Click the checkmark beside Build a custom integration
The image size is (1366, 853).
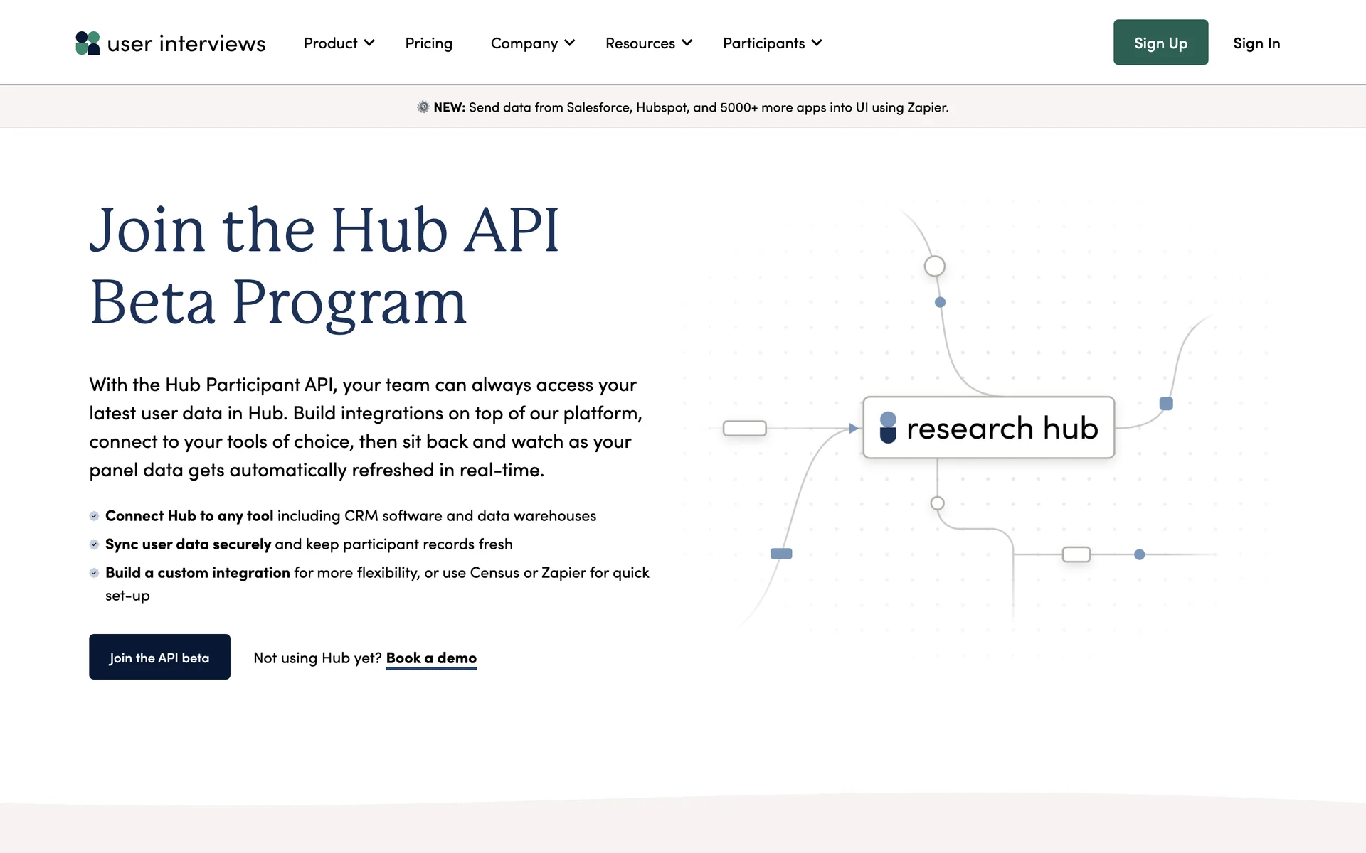[x=94, y=573]
